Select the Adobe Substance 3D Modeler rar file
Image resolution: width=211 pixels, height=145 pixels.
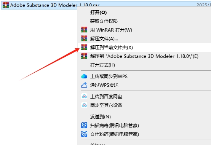55,5
